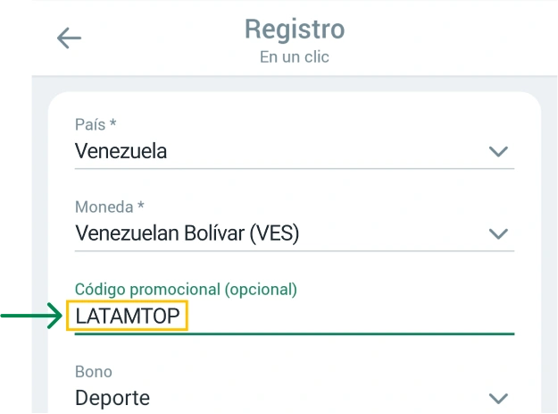The image size is (558, 414).
Task: Click the "Moneda *" field label
Action: 110,207
